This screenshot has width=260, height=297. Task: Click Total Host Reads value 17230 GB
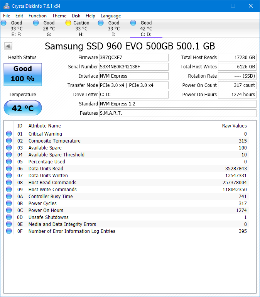tap(237, 58)
